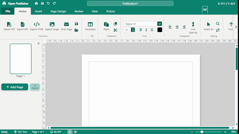Redo the last action
This screenshot has height=134, width=239.
(54, 3)
